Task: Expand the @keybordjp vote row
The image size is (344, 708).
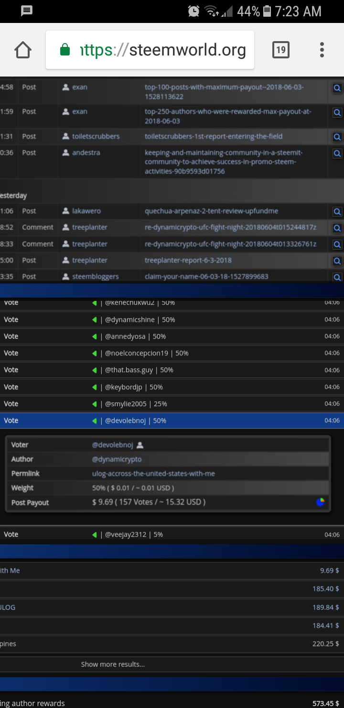Action: pyautogui.click(x=172, y=387)
